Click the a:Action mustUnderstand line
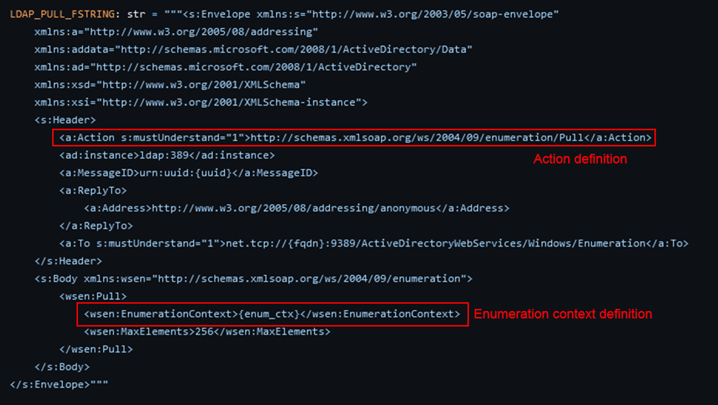The height and width of the screenshot is (405, 718). click(355, 138)
